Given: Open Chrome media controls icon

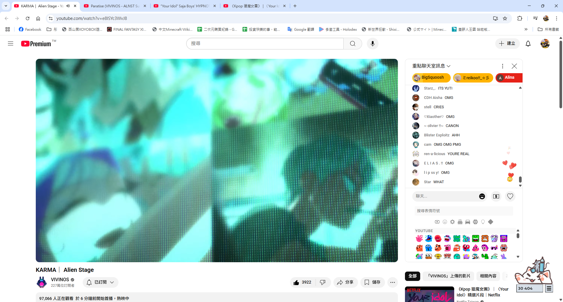Looking at the screenshot, I should [x=535, y=18].
